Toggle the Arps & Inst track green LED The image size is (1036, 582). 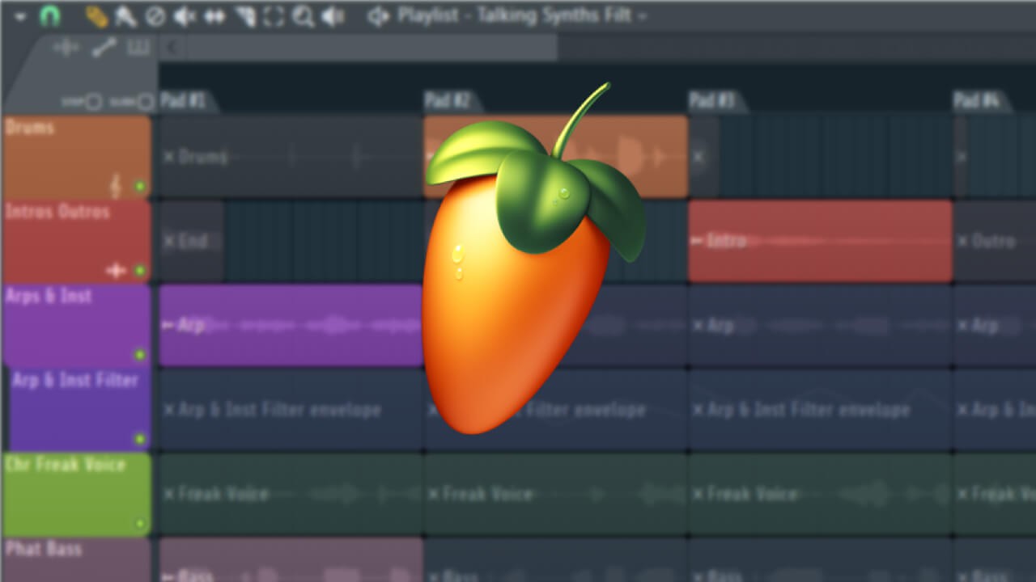[140, 355]
